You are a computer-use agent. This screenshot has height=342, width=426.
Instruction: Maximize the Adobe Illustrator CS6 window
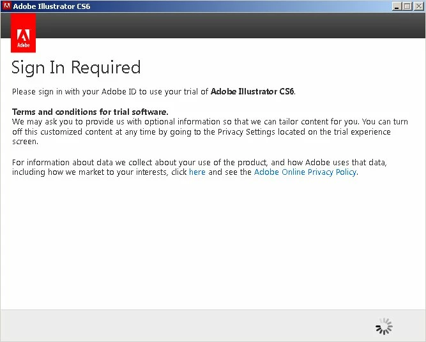point(407,6)
